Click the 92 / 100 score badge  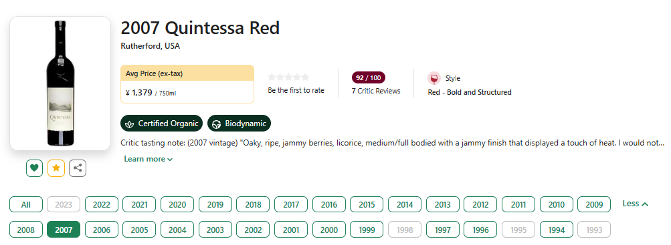[x=369, y=77]
